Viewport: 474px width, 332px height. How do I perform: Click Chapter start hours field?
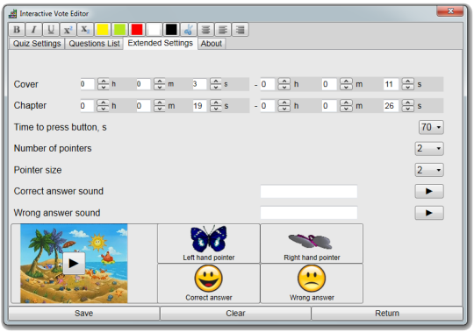coord(87,106)
